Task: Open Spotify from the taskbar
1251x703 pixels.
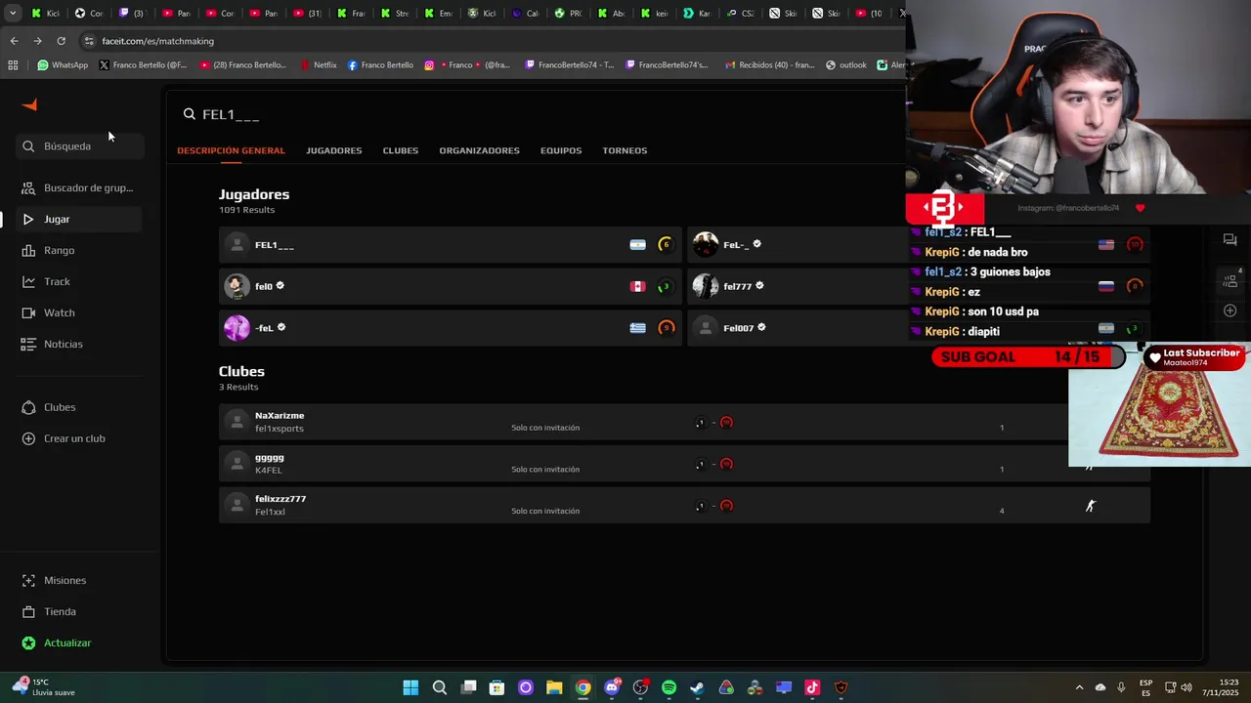Action: [x=669, y=687]
